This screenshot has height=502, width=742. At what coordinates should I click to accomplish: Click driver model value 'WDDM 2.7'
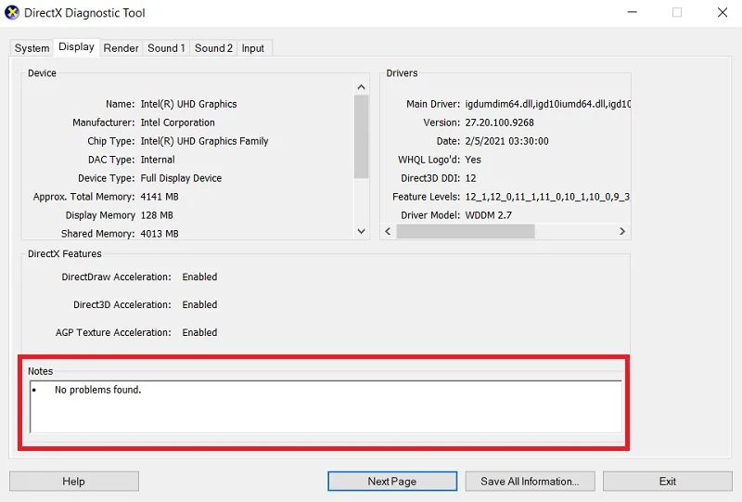(x=489, y=215)
